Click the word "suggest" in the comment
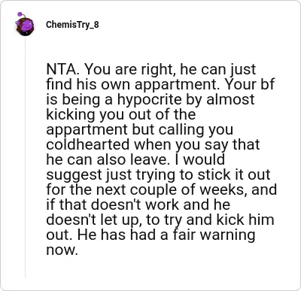 74,175
